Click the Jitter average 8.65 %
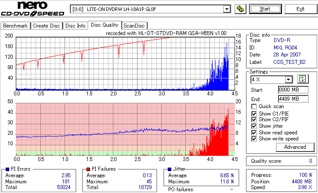This screenshot has width=318, height=193. (x=227, y=175)
